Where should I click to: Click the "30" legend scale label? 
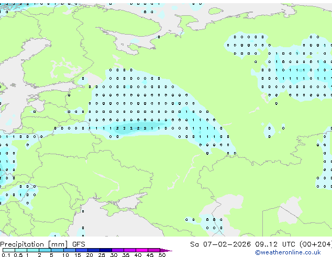[114, 255]
